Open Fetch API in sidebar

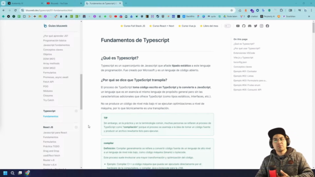tap(48, 82)
